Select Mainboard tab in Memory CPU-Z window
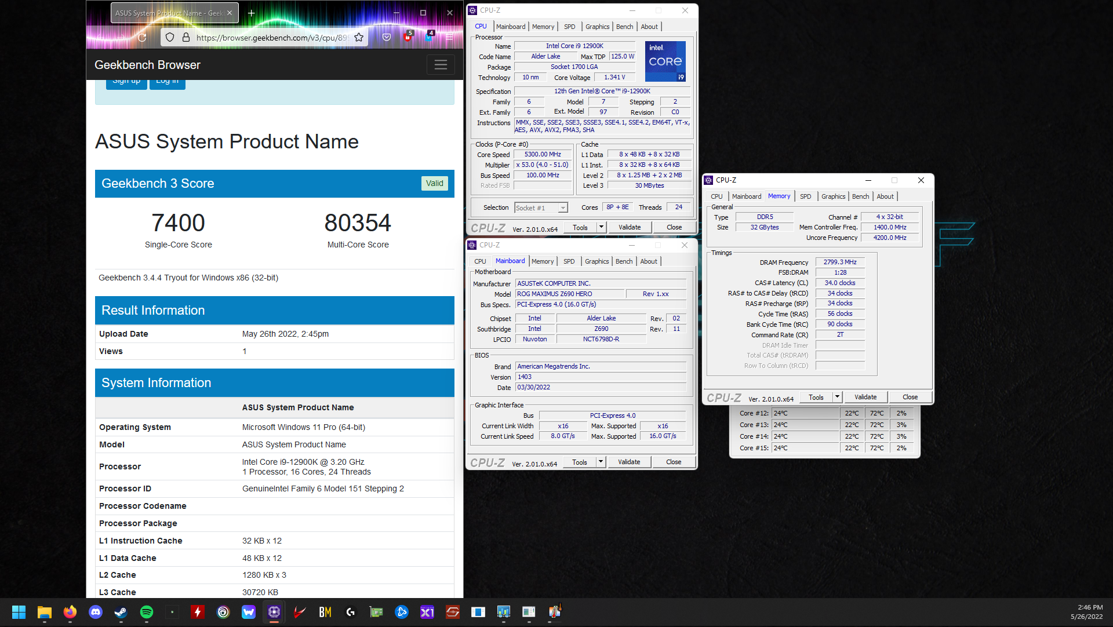Screen dimensions: 1113x627 point(747,196)
